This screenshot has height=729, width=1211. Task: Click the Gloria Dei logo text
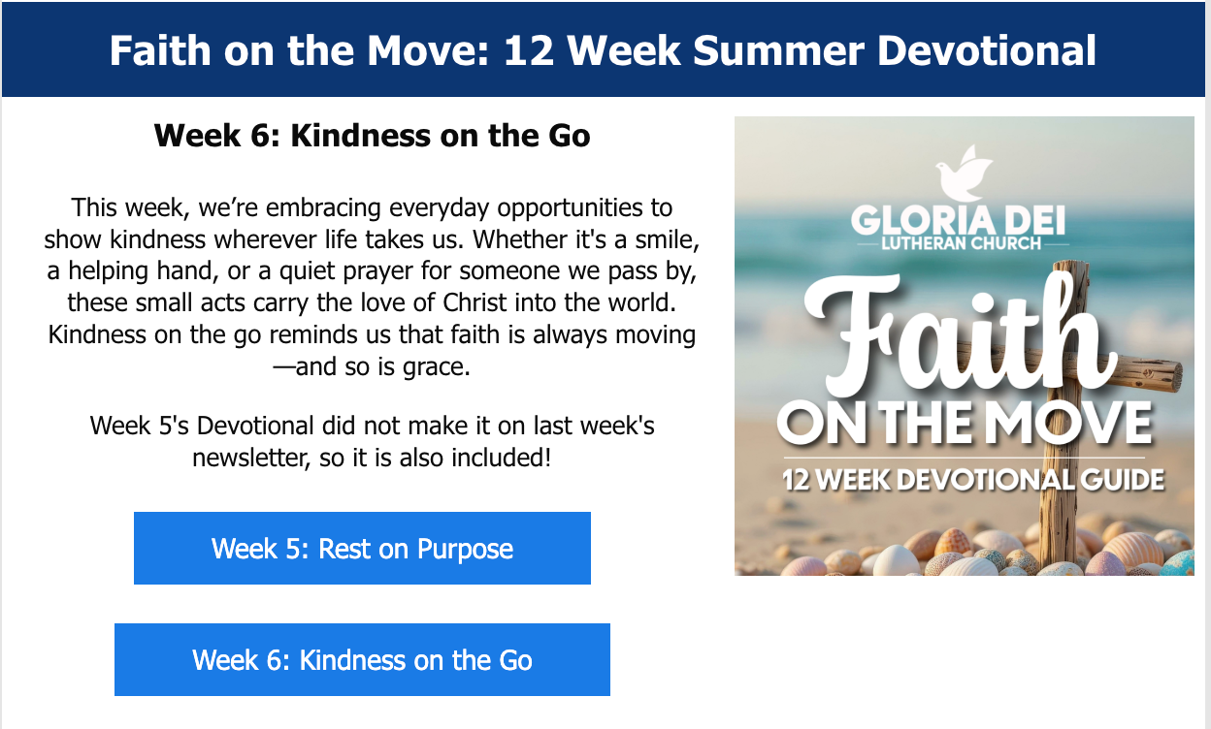point(957,221)
